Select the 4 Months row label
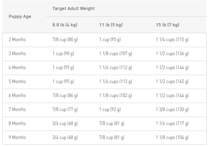The image size is (209, 147). (x=17, y=68)
